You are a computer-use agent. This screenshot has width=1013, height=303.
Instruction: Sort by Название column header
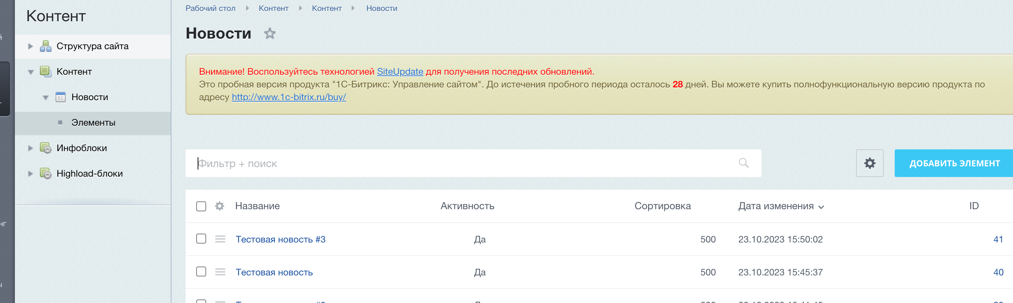pyautogui.click(x=258, y=206)
